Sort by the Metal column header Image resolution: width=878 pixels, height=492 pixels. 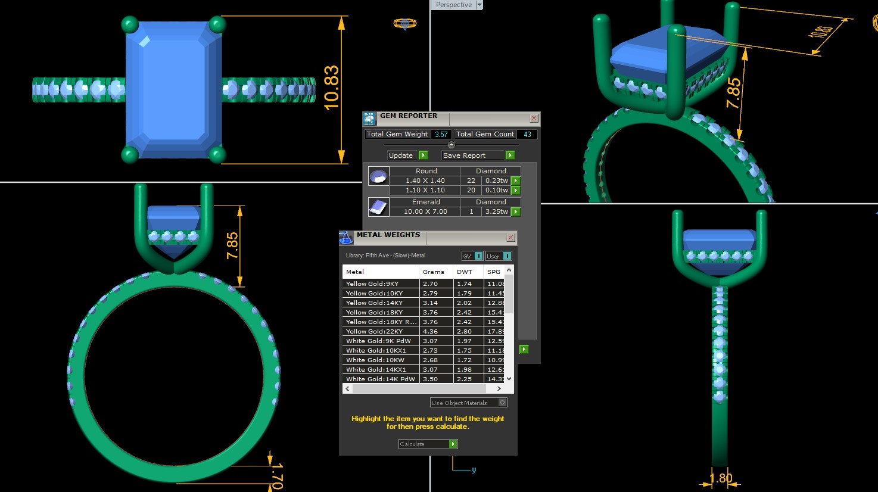(x=381, y=272)
